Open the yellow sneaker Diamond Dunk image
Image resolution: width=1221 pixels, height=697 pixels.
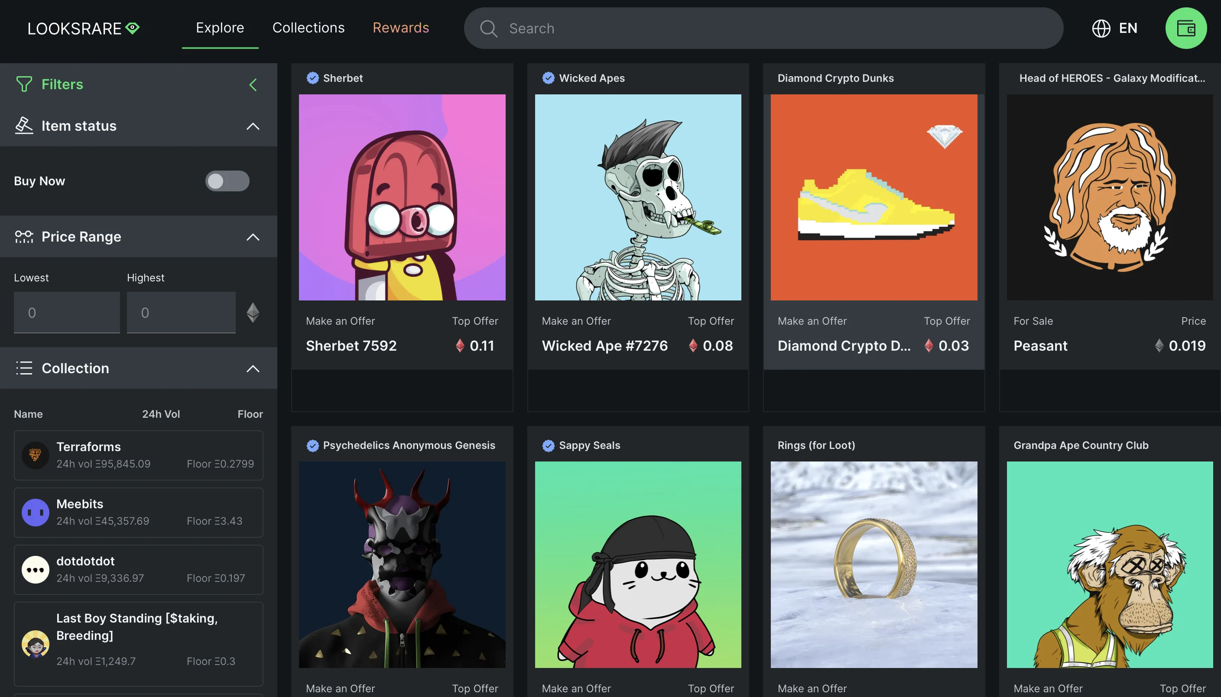[x=874, y=197]
